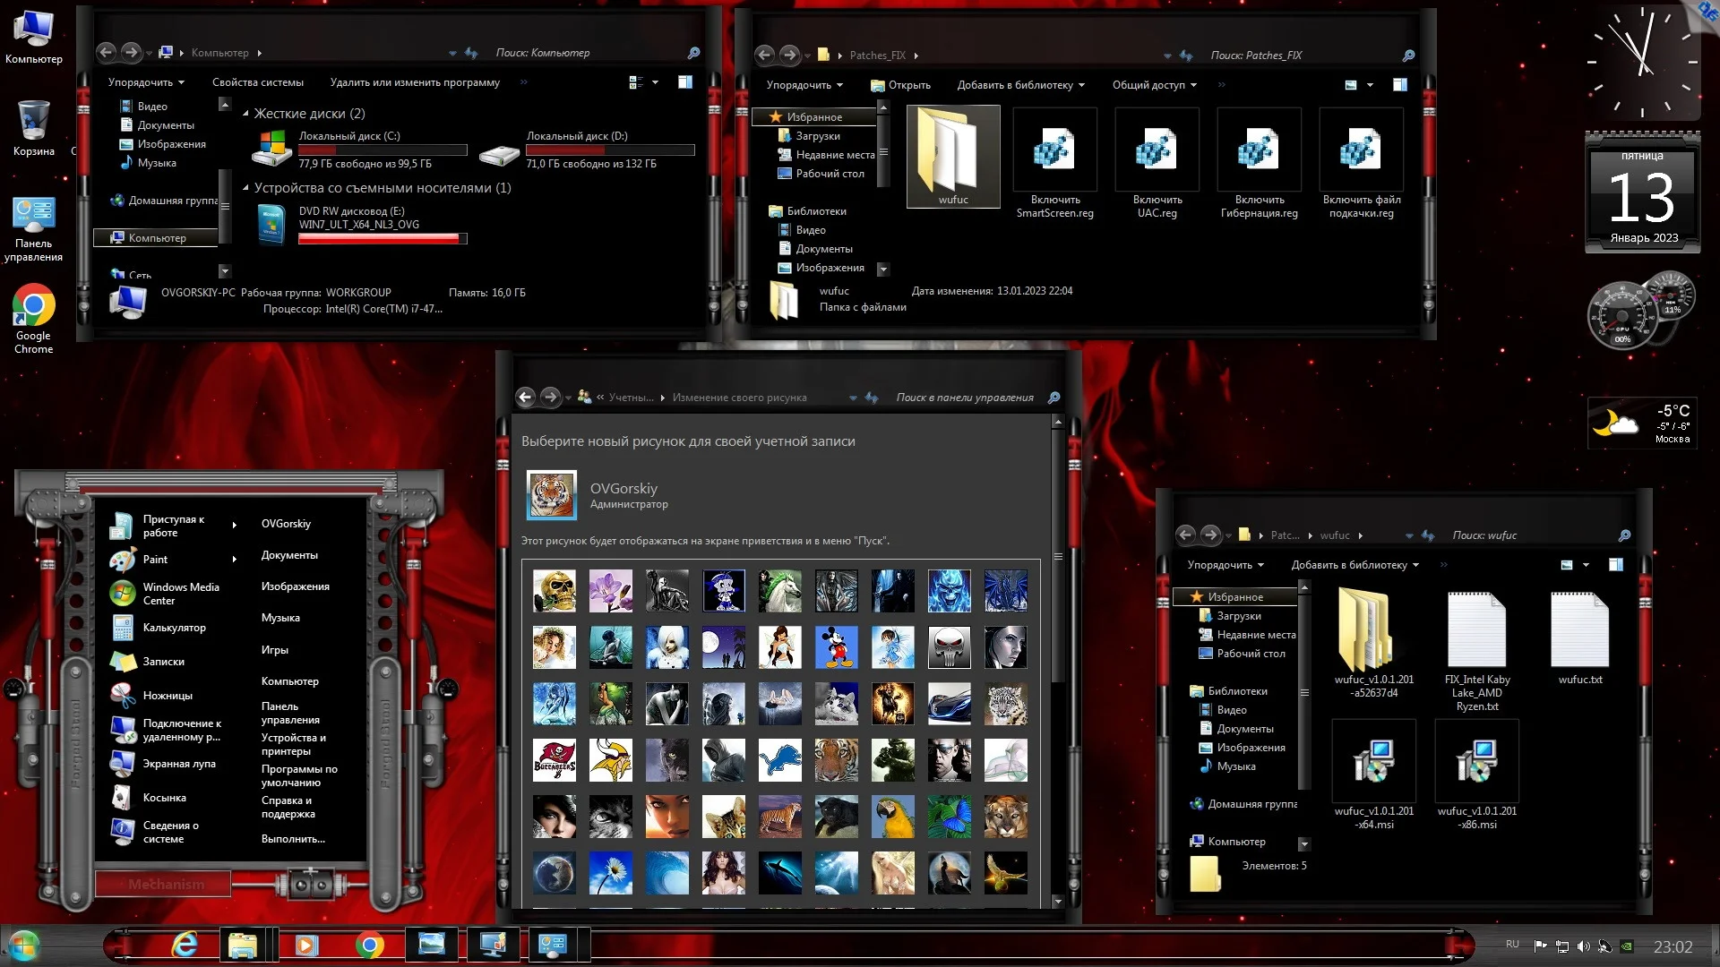Click Свойства системы toolbar button
This screenshot has width=1720, height=967.
257,82
